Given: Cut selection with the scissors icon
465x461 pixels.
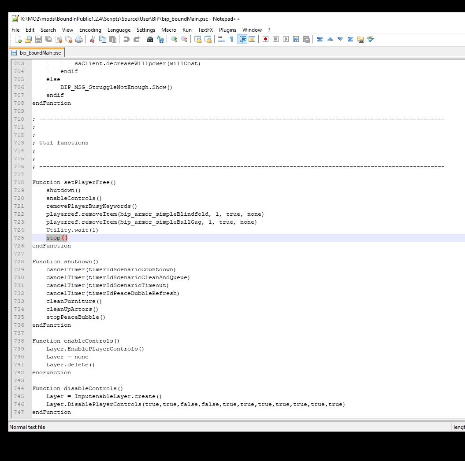Looking at the screenshot, I should pos(93,39).
